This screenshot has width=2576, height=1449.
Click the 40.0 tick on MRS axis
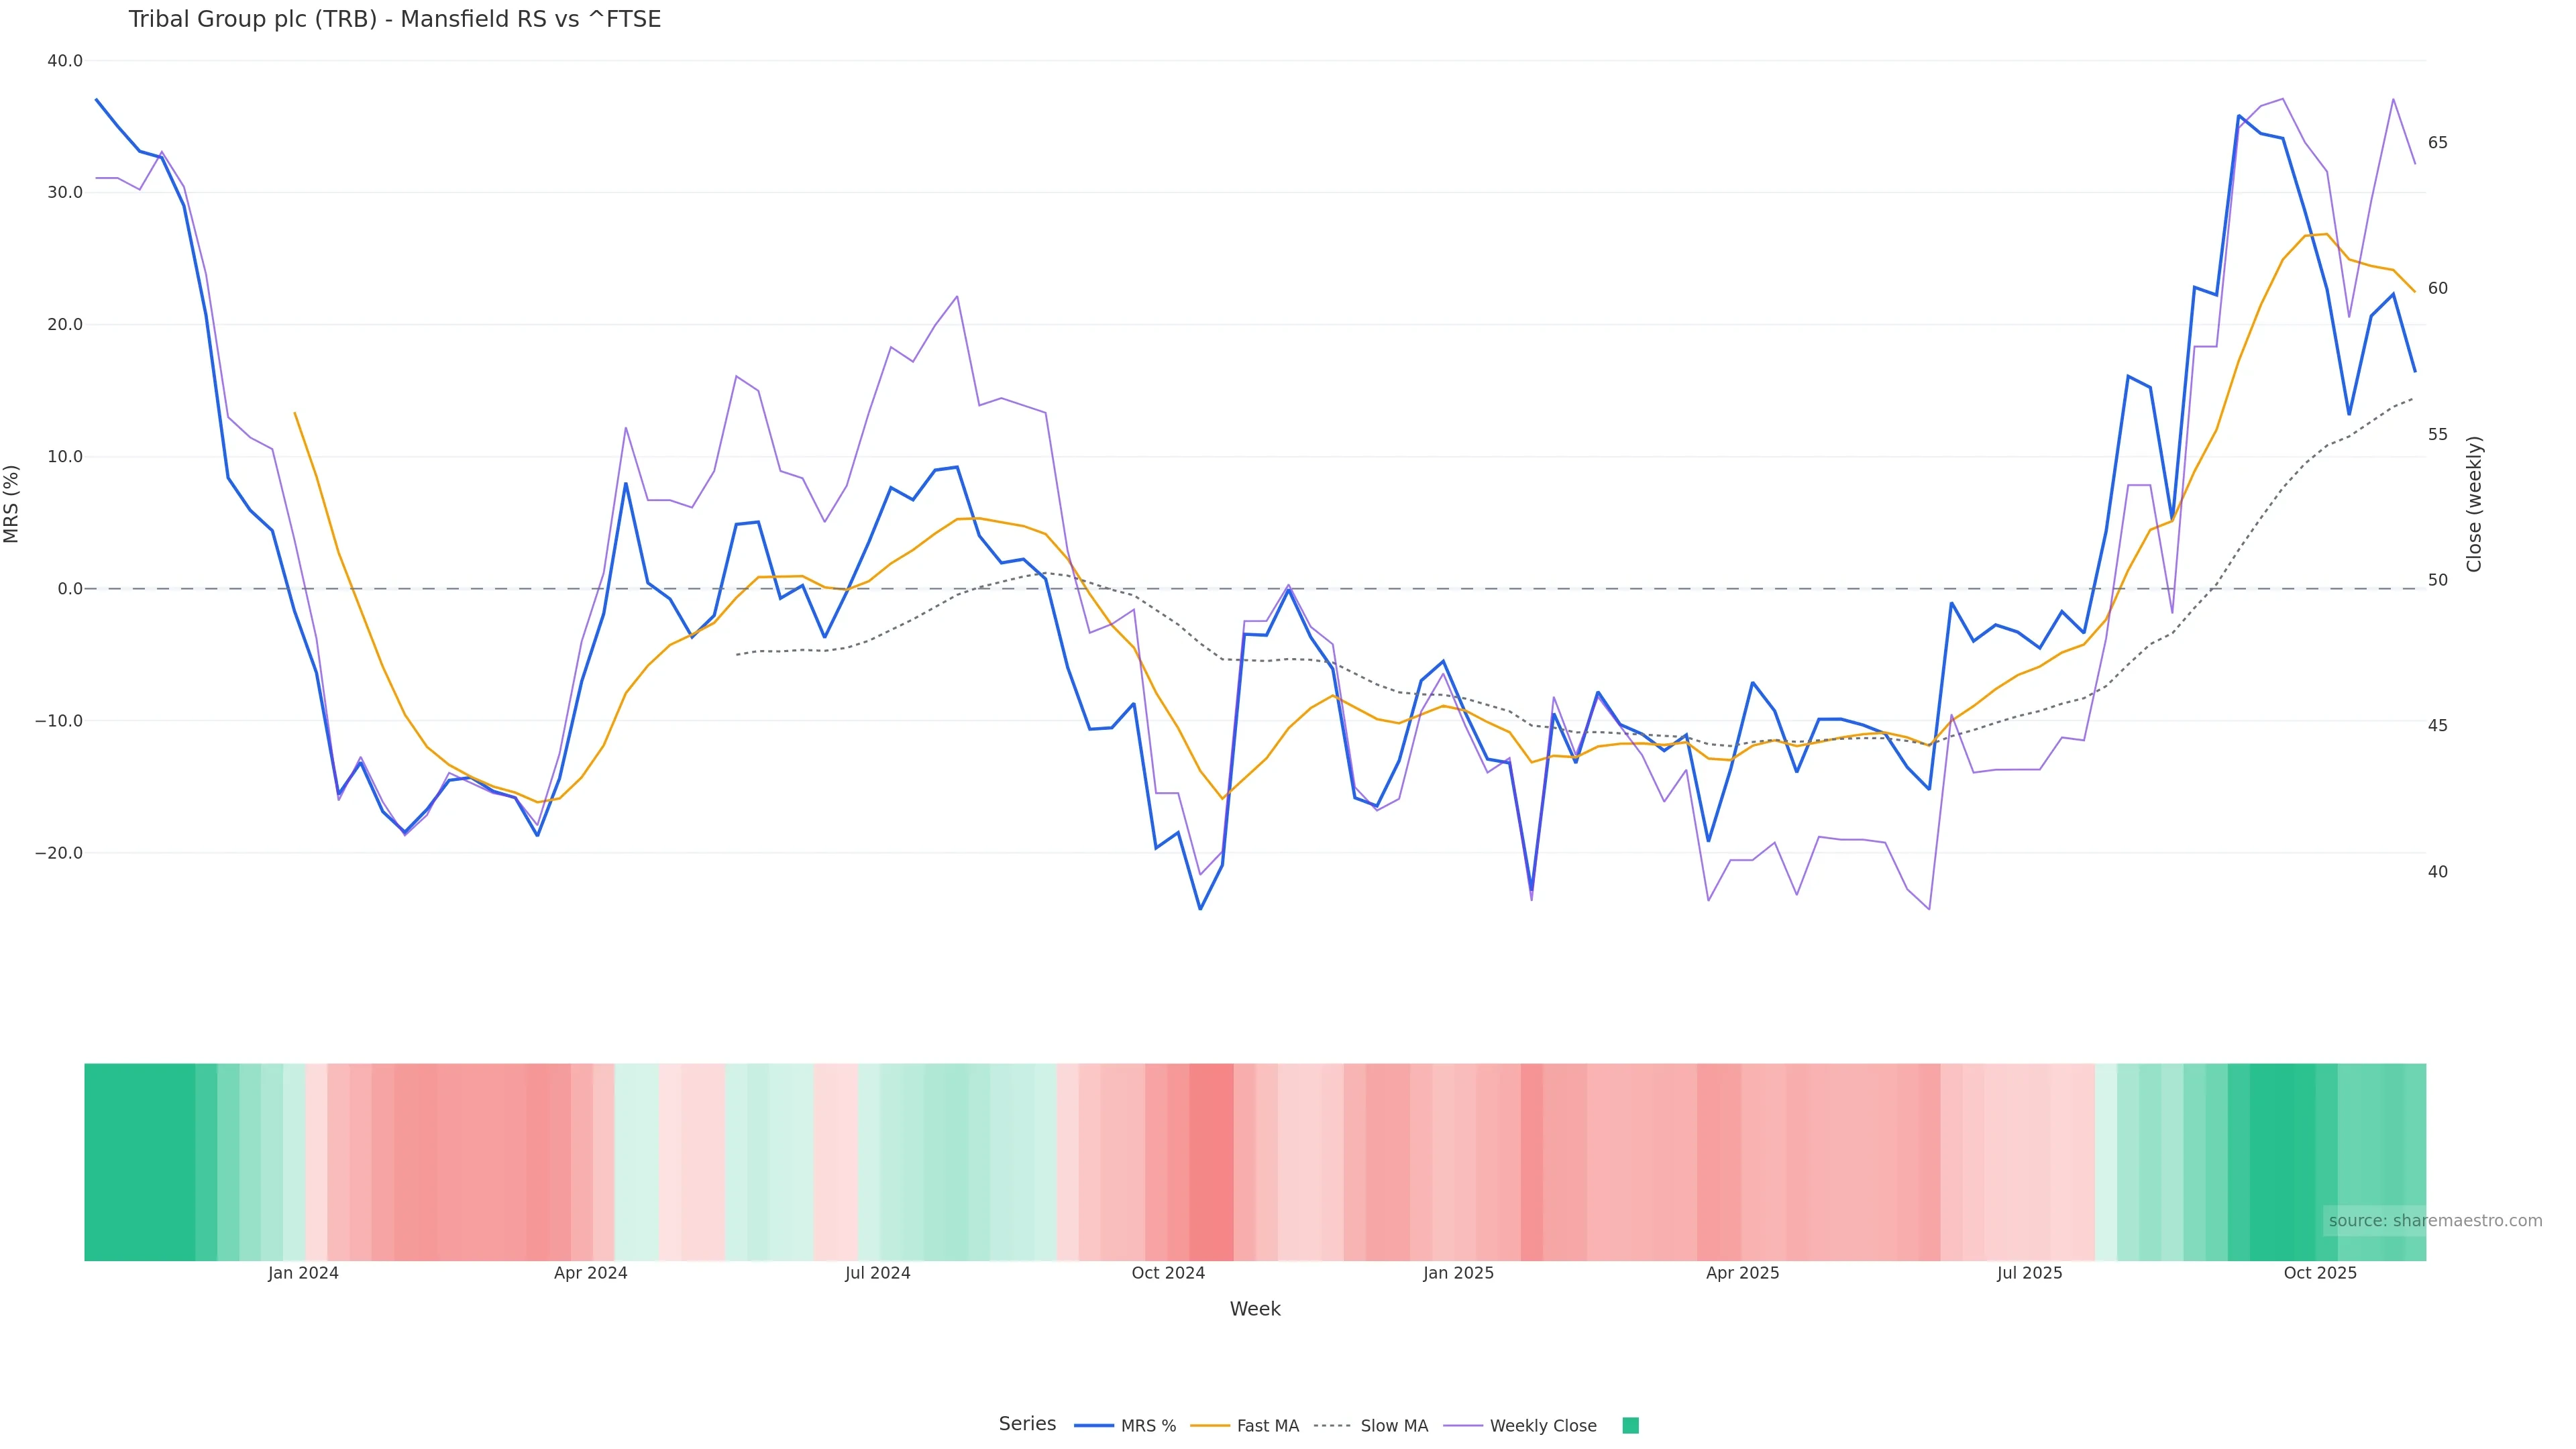point(65,61)
